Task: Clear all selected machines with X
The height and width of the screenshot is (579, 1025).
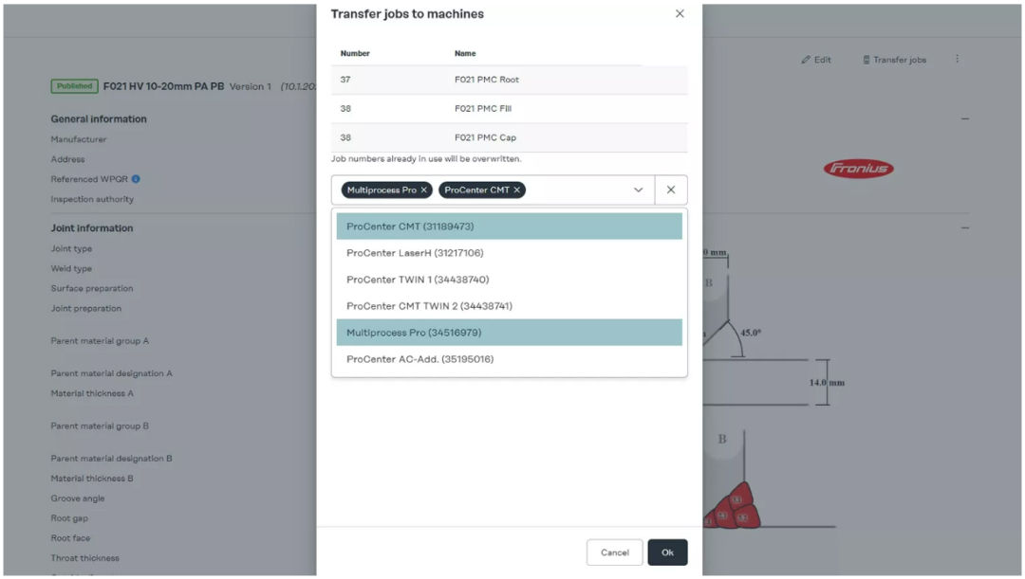Action: [671, 190]
